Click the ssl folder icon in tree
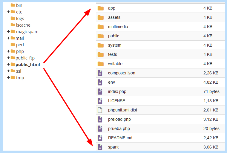The width and height of the screenshot is (227, 153). pos(13,71)
